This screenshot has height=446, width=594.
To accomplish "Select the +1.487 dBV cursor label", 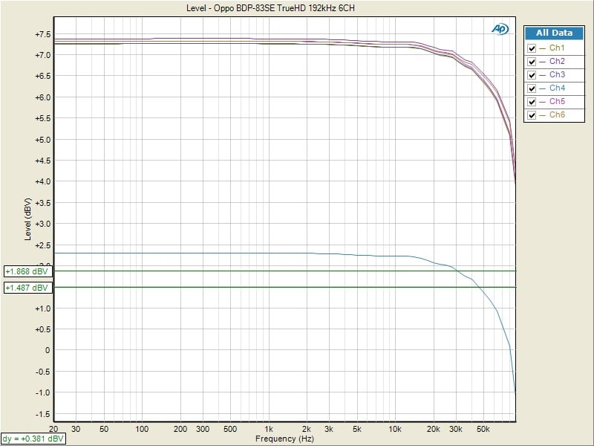I will click(27, 288).
